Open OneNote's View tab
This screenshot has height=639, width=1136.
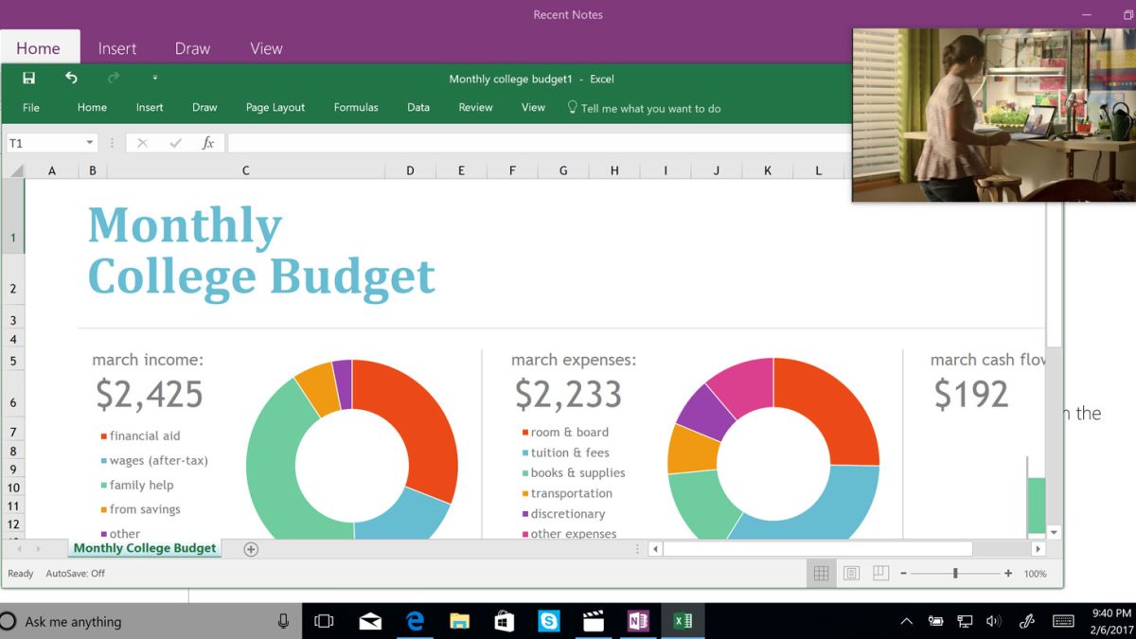click(266, 48)
